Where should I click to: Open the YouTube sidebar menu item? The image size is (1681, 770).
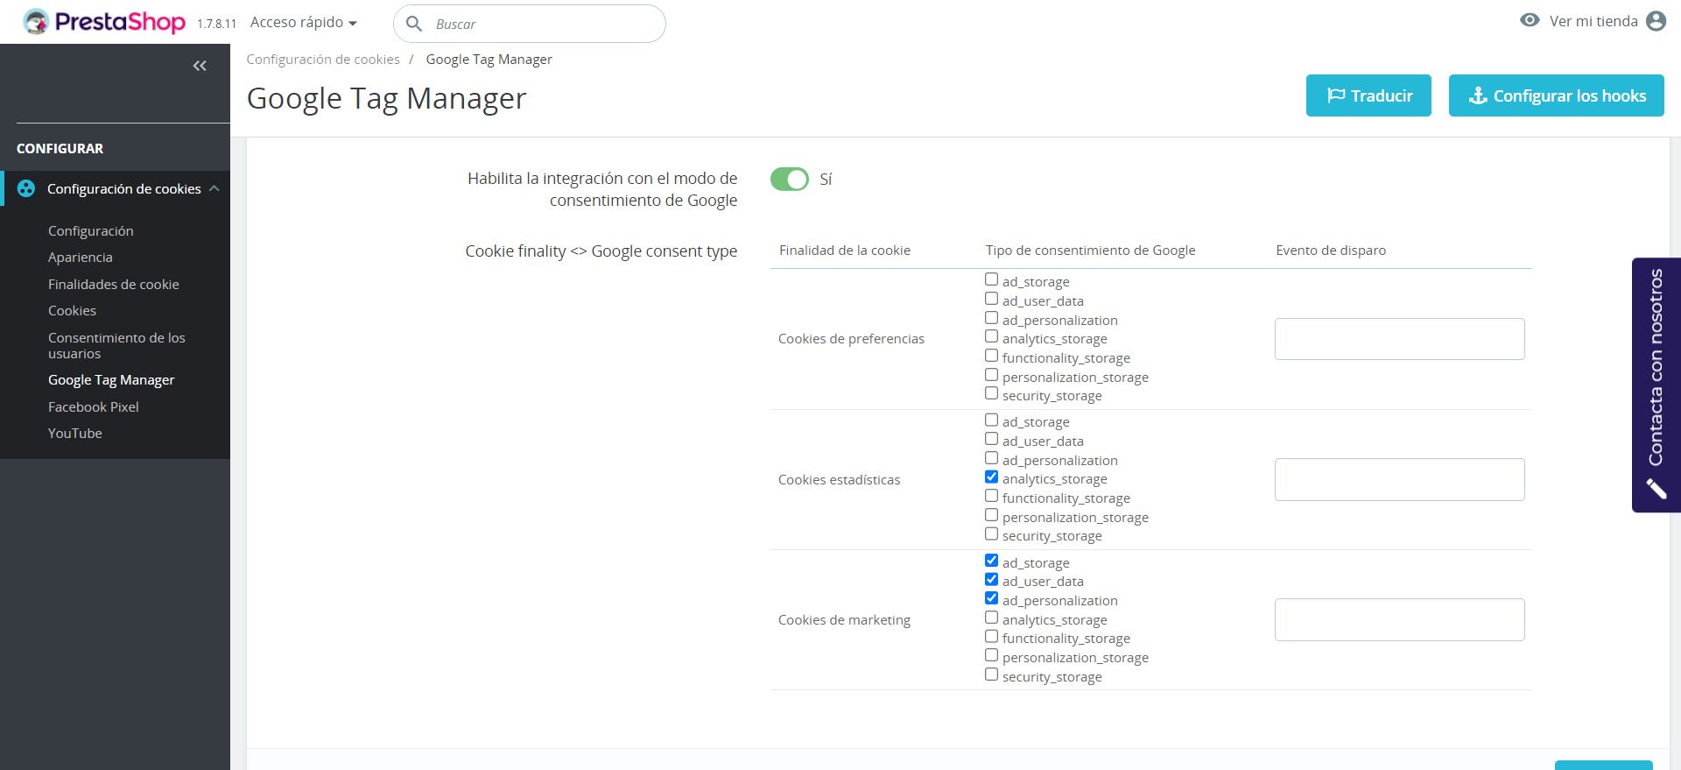(74, 433)
